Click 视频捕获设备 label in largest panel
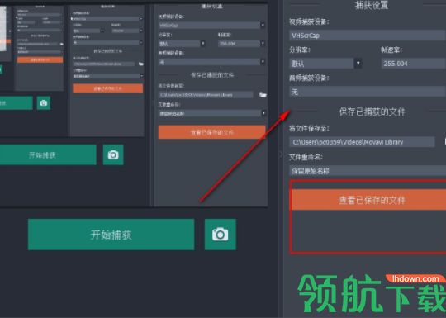 tap(309, 21)
